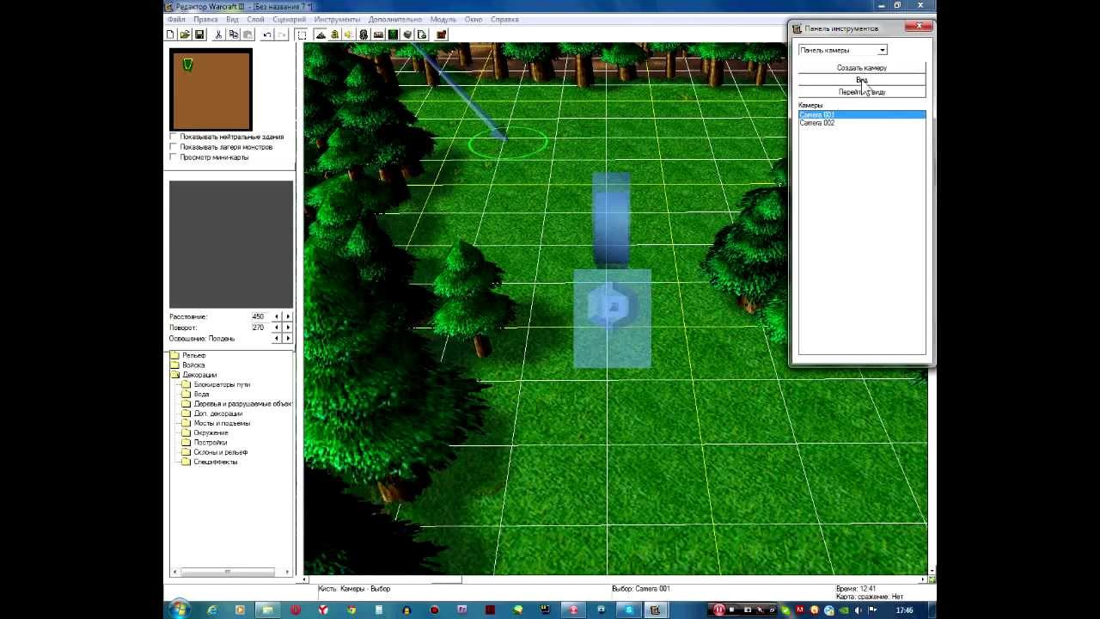Click the minimap thumbnail
The height and width of the screenshot is (619, 1100).
(211, 89)
